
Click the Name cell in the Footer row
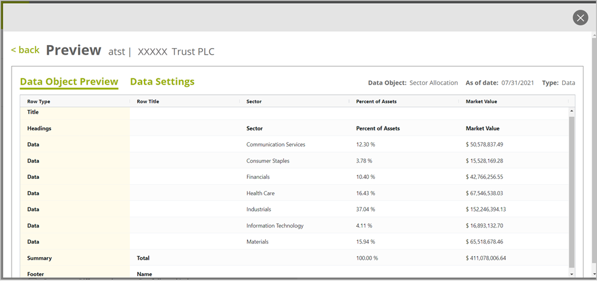pyautogui.click(x=145, y=274)
